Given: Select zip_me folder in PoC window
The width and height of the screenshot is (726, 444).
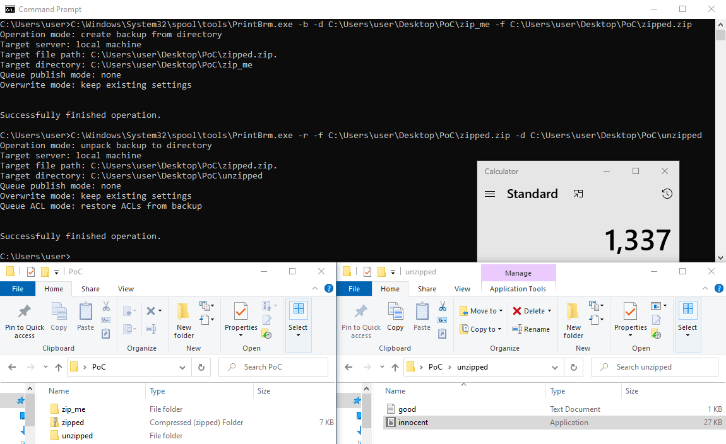Looking at the screenshot, I should [x=74, y=409].
